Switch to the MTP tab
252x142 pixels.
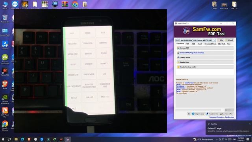(x=187, y=44)
